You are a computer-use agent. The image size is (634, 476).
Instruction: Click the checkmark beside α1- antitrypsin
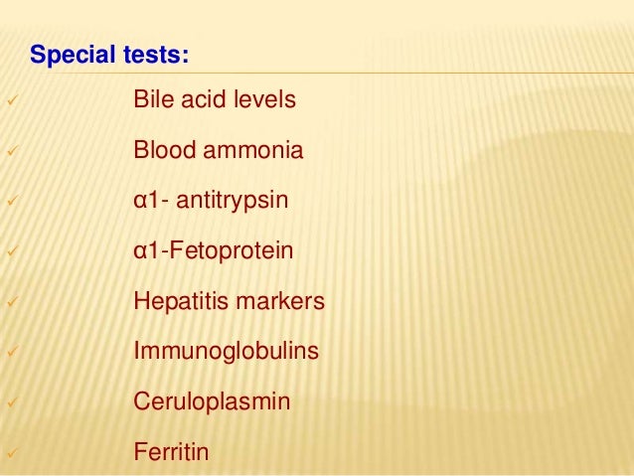coord(13,200)
